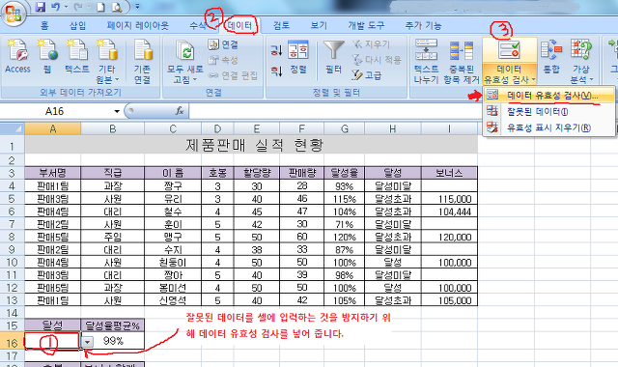The width and height of the screenshot is (618, 367).
Task: Click 모두 새로 고침 refresh all
Action: [x=184, y=61]
